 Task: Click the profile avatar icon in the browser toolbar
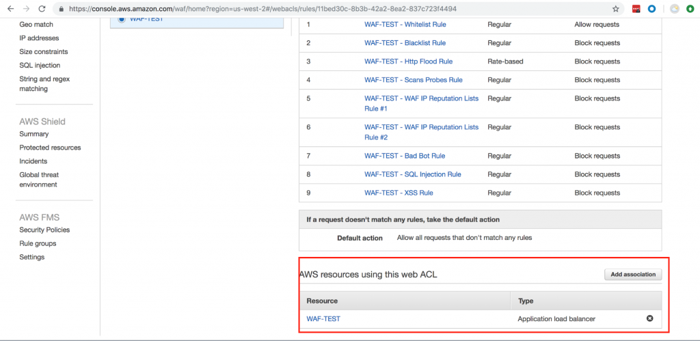pos(675,8)
